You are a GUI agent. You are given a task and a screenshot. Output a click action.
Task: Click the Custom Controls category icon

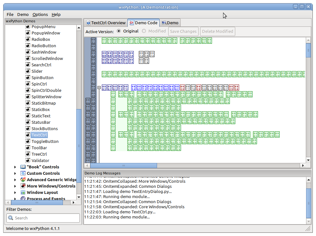pyautogui.click(x=23, y=173)
